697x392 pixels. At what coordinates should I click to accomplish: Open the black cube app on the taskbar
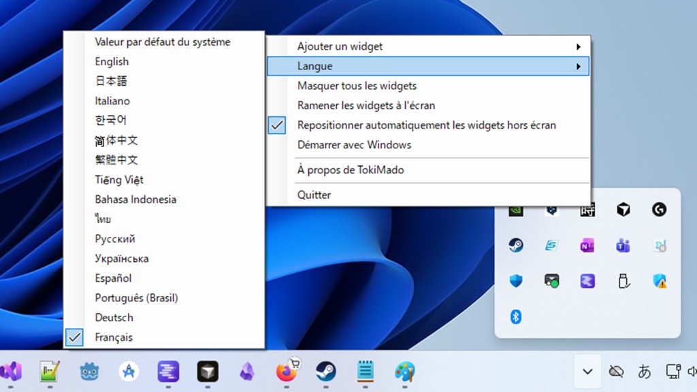pos(208,372)
